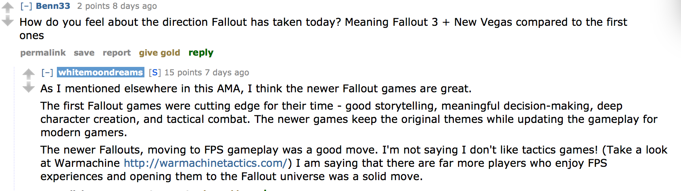Upvote whitemoondreams' reply
Screen dimensions: 681x191
tap(28, 74)
